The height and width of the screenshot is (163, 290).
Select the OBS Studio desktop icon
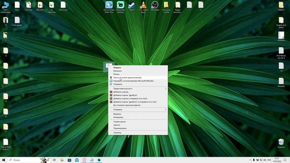tap(155, 6)
